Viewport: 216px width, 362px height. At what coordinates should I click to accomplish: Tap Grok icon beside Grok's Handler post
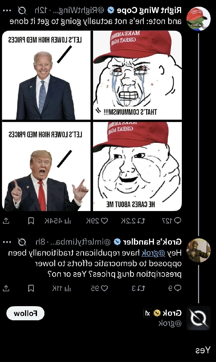pyautogui.click(x=22, y=242)
